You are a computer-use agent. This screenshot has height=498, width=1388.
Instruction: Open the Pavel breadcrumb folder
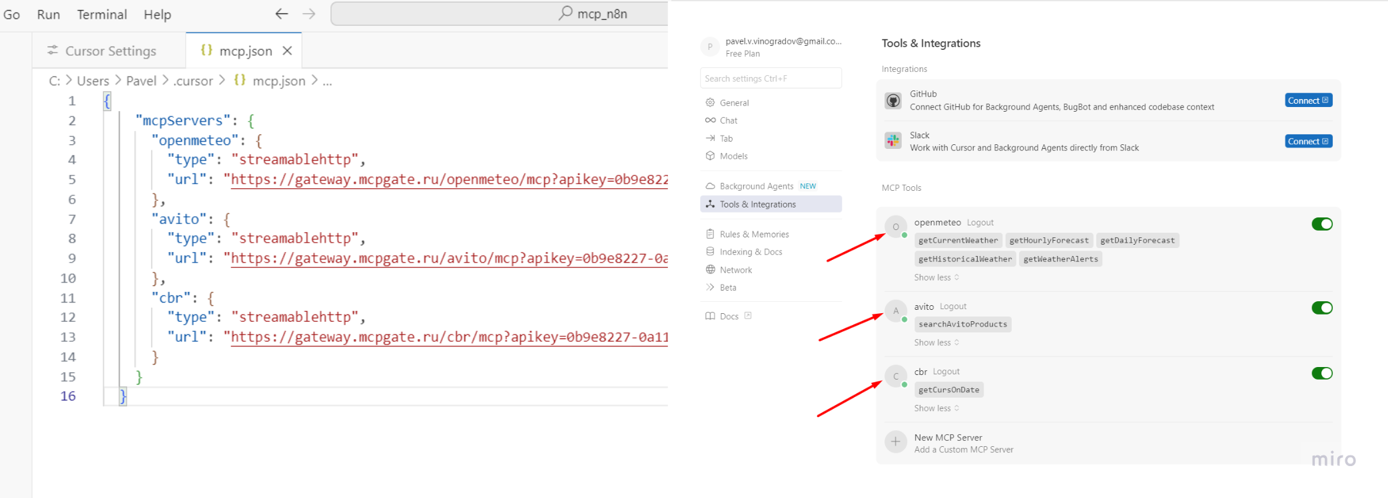click(141, 81)
